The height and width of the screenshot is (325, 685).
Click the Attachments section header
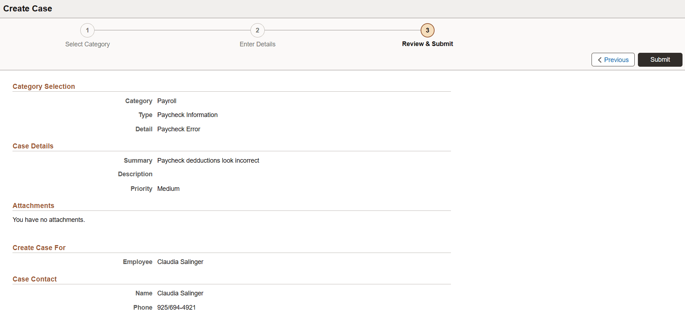[33, 205]
